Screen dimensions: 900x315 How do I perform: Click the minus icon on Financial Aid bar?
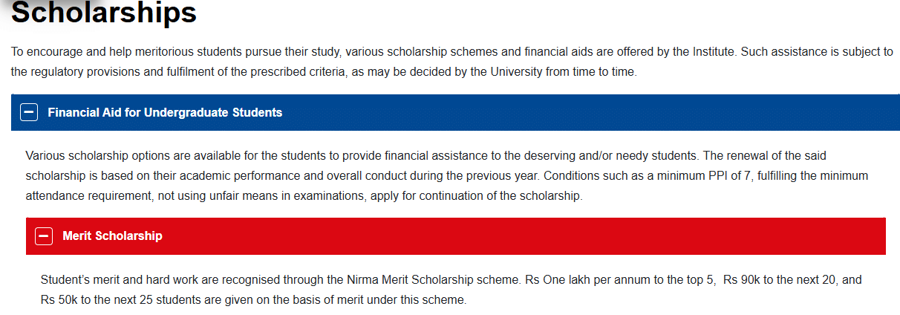(30, 113)
